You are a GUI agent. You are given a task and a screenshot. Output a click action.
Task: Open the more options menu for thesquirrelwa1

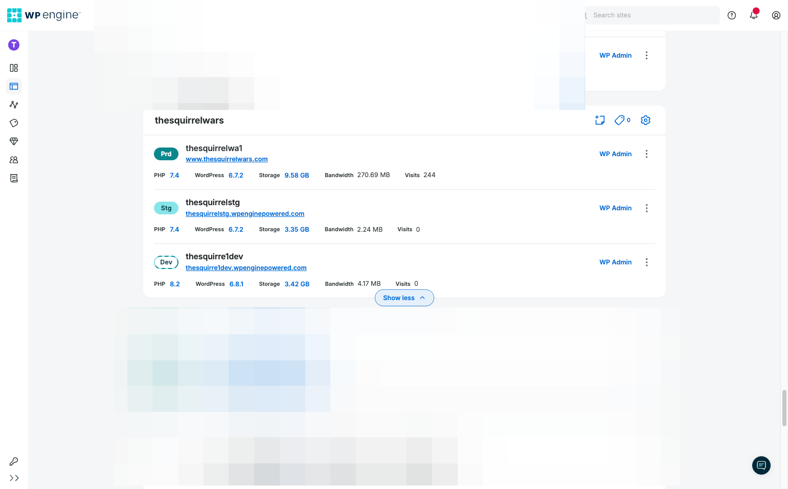tap(647, 154)
